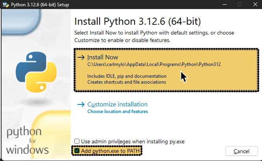Viewport: 262px width, 161px height.
Task: Click the 'Install Python 3.12.6 (64-bit)' heading
Action: point(138,21)
